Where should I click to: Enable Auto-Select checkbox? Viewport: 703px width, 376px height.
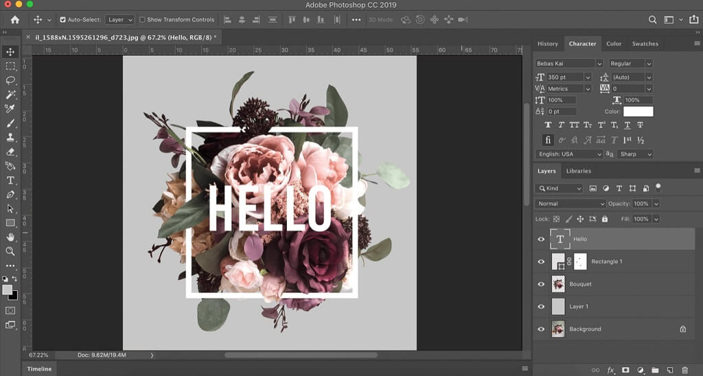coord(62,20)
